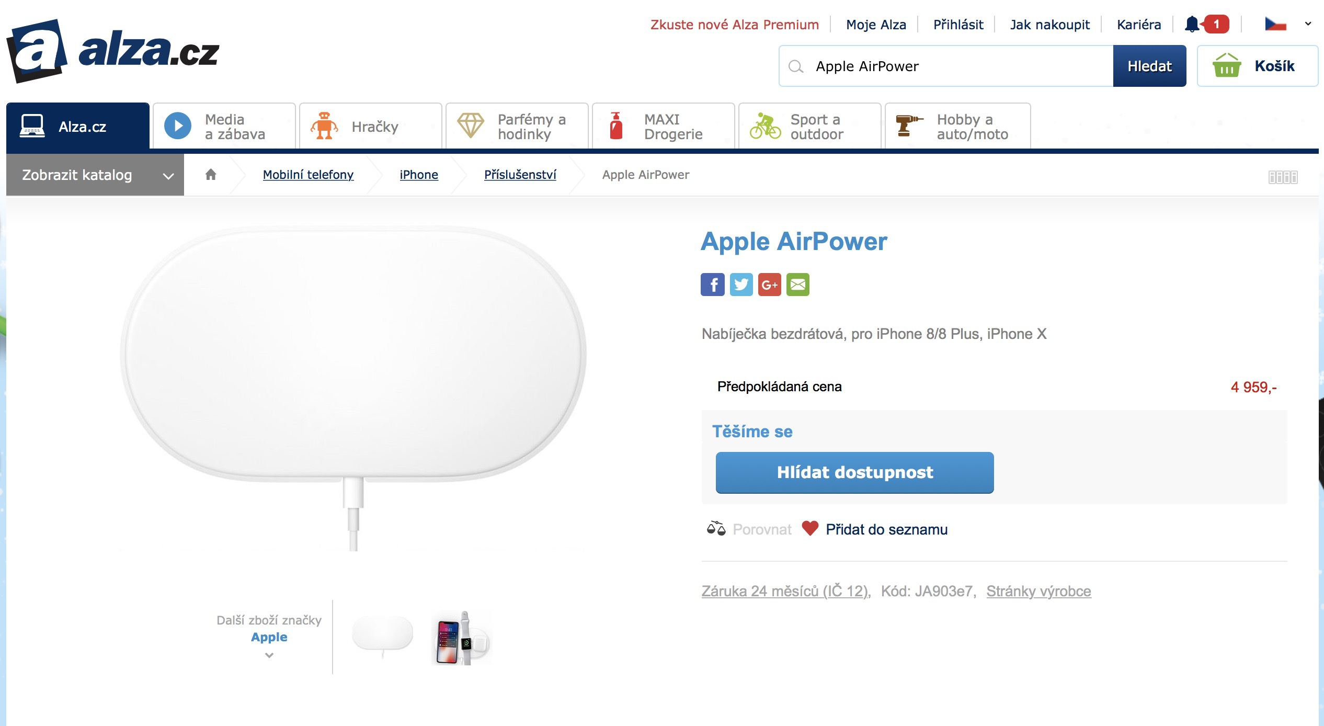
Task: Click the Google Plus share icon
Action: point(769,285)
